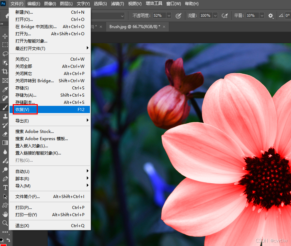Click the brush angle 0° field

point(288,15)
